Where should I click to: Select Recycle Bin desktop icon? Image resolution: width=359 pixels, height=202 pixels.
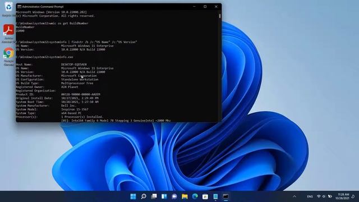(x=9, y=9)
